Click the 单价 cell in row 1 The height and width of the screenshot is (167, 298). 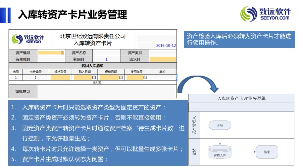coord(163,77)
